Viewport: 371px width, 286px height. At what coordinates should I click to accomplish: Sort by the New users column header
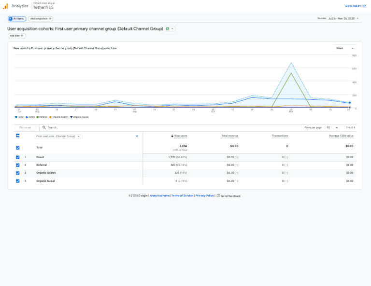pyautogui.click(x=181, y=136)
